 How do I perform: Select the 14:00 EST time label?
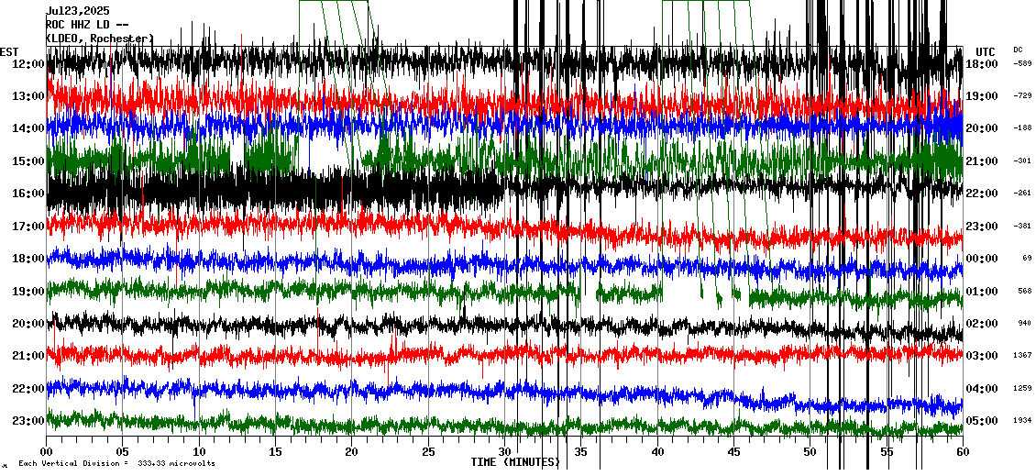pos(28,128)
